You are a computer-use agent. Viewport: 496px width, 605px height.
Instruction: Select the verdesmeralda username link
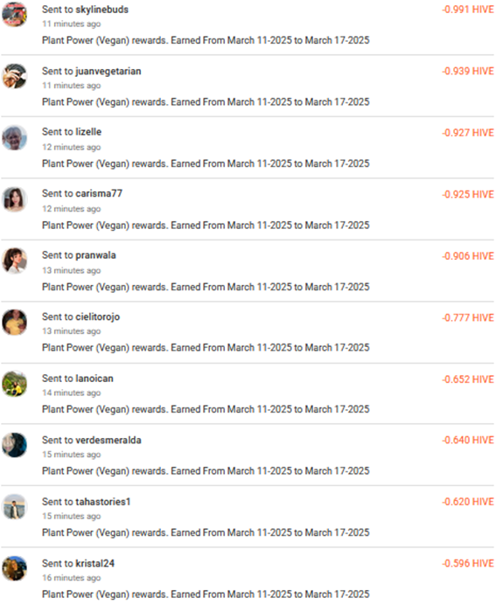point(108,441)
